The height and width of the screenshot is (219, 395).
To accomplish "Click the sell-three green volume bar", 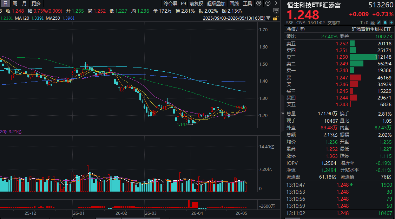I will click(x=363, y=57).
